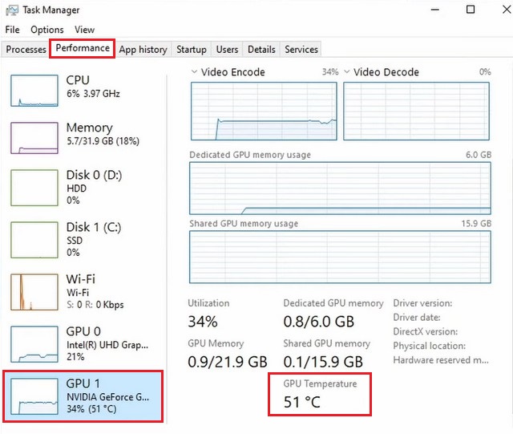Click the Dedicated GPU memory '0.8/6.0 GB' value
The image size is (513, 434).
click(319, 322)
